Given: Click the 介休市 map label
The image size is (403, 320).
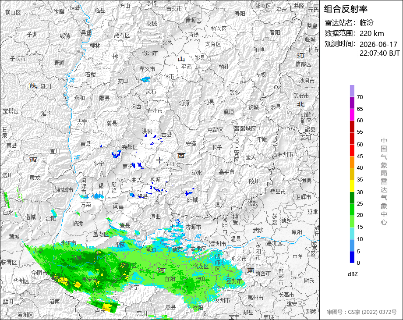Looking at the screenshot, I should [166, 76].
